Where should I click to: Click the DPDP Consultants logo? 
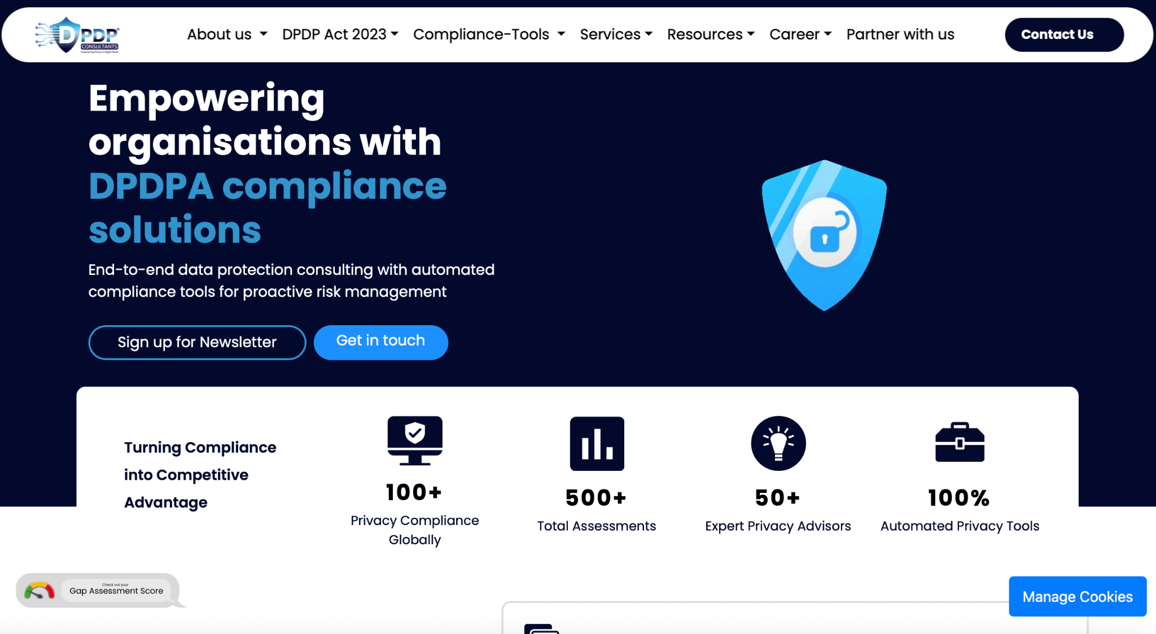click(77, 34)
